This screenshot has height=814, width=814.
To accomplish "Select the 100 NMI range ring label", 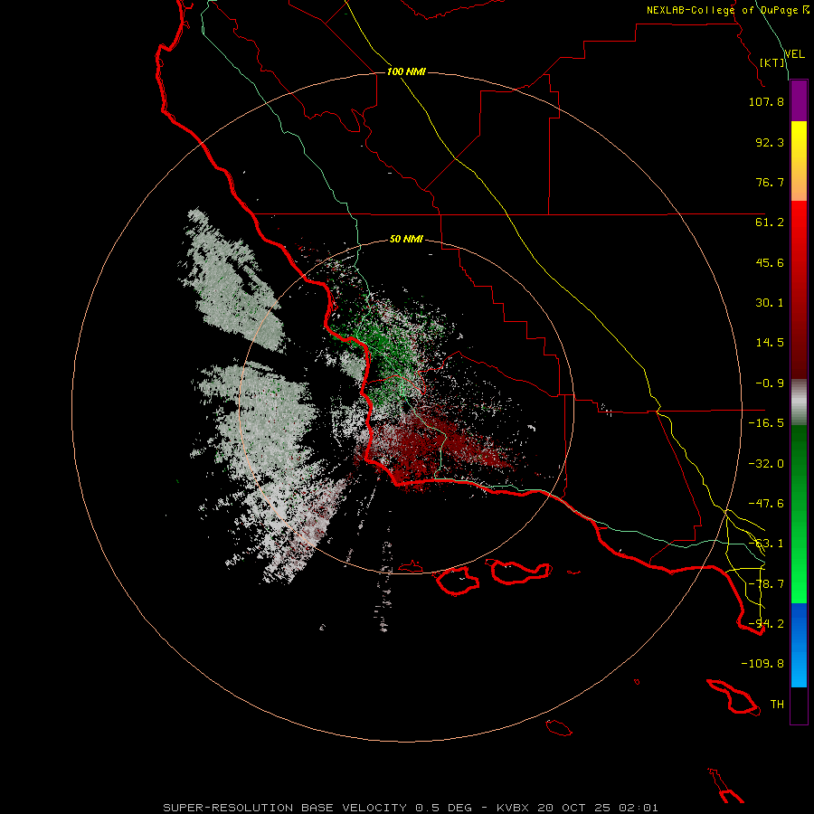I will [x=406, y=71].
